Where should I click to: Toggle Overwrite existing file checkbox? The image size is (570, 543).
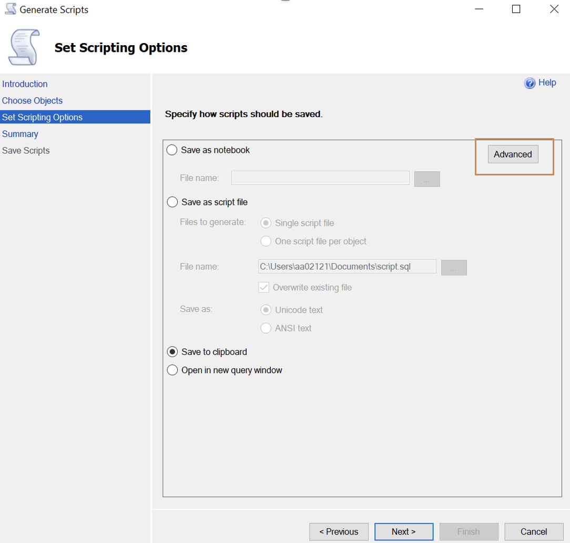coord(264,287)
